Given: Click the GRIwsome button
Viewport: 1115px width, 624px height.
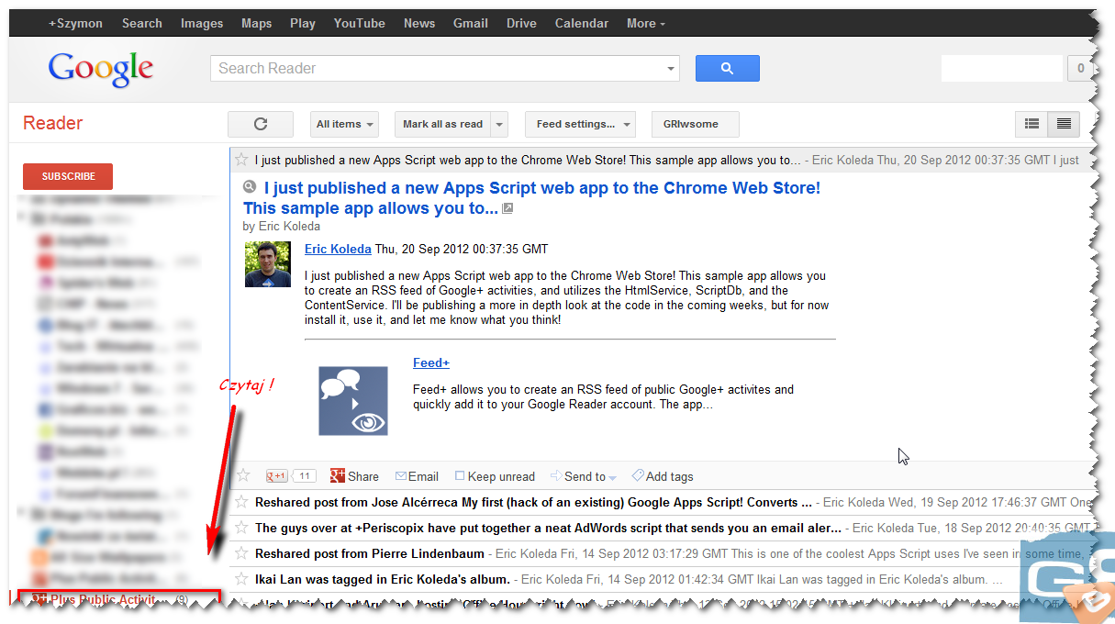Looking at the screenshot, I should click(696, 124).
